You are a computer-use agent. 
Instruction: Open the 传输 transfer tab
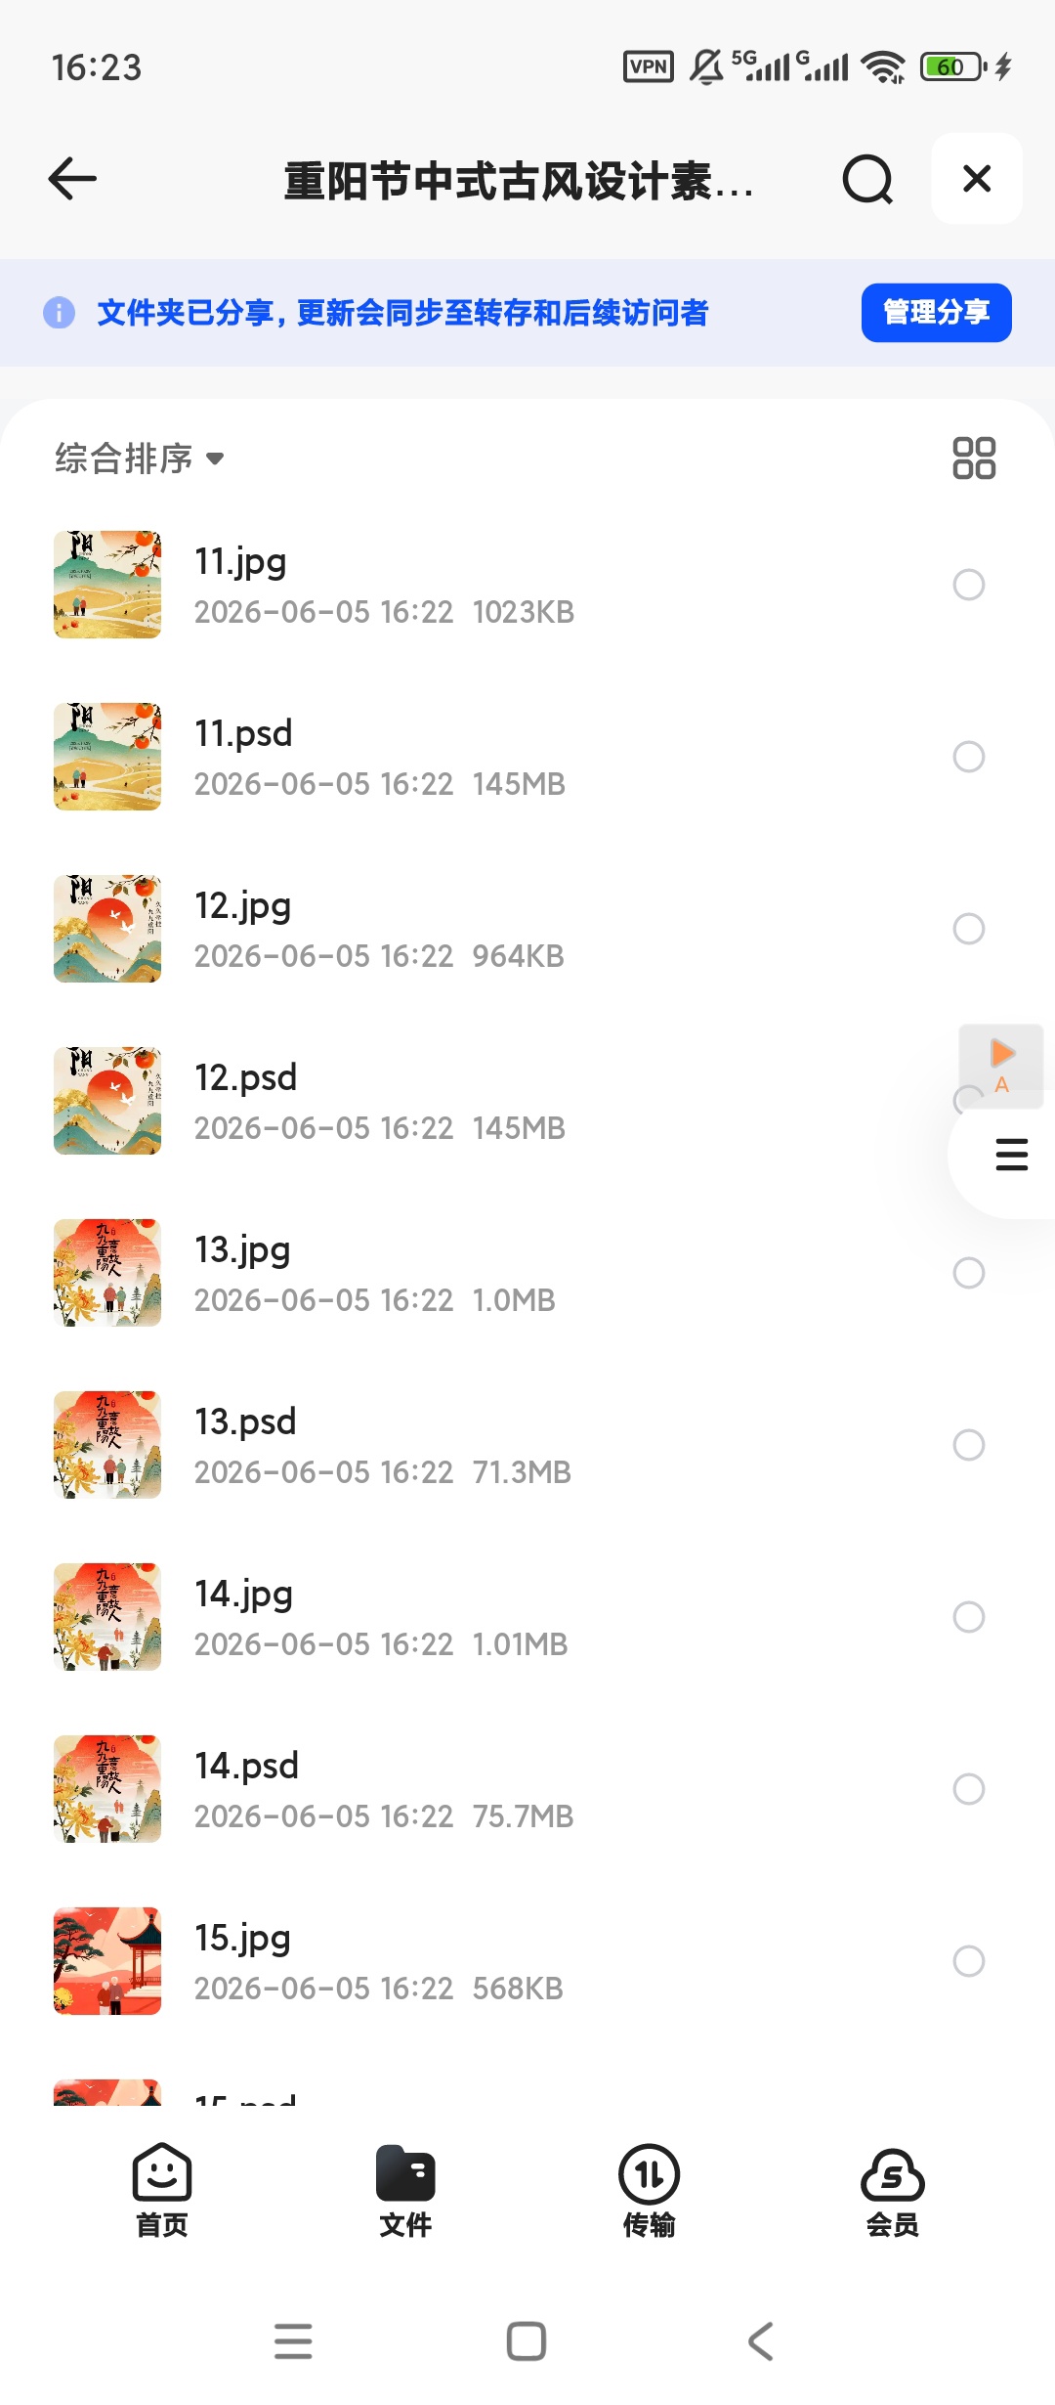tap(650, 2191)
